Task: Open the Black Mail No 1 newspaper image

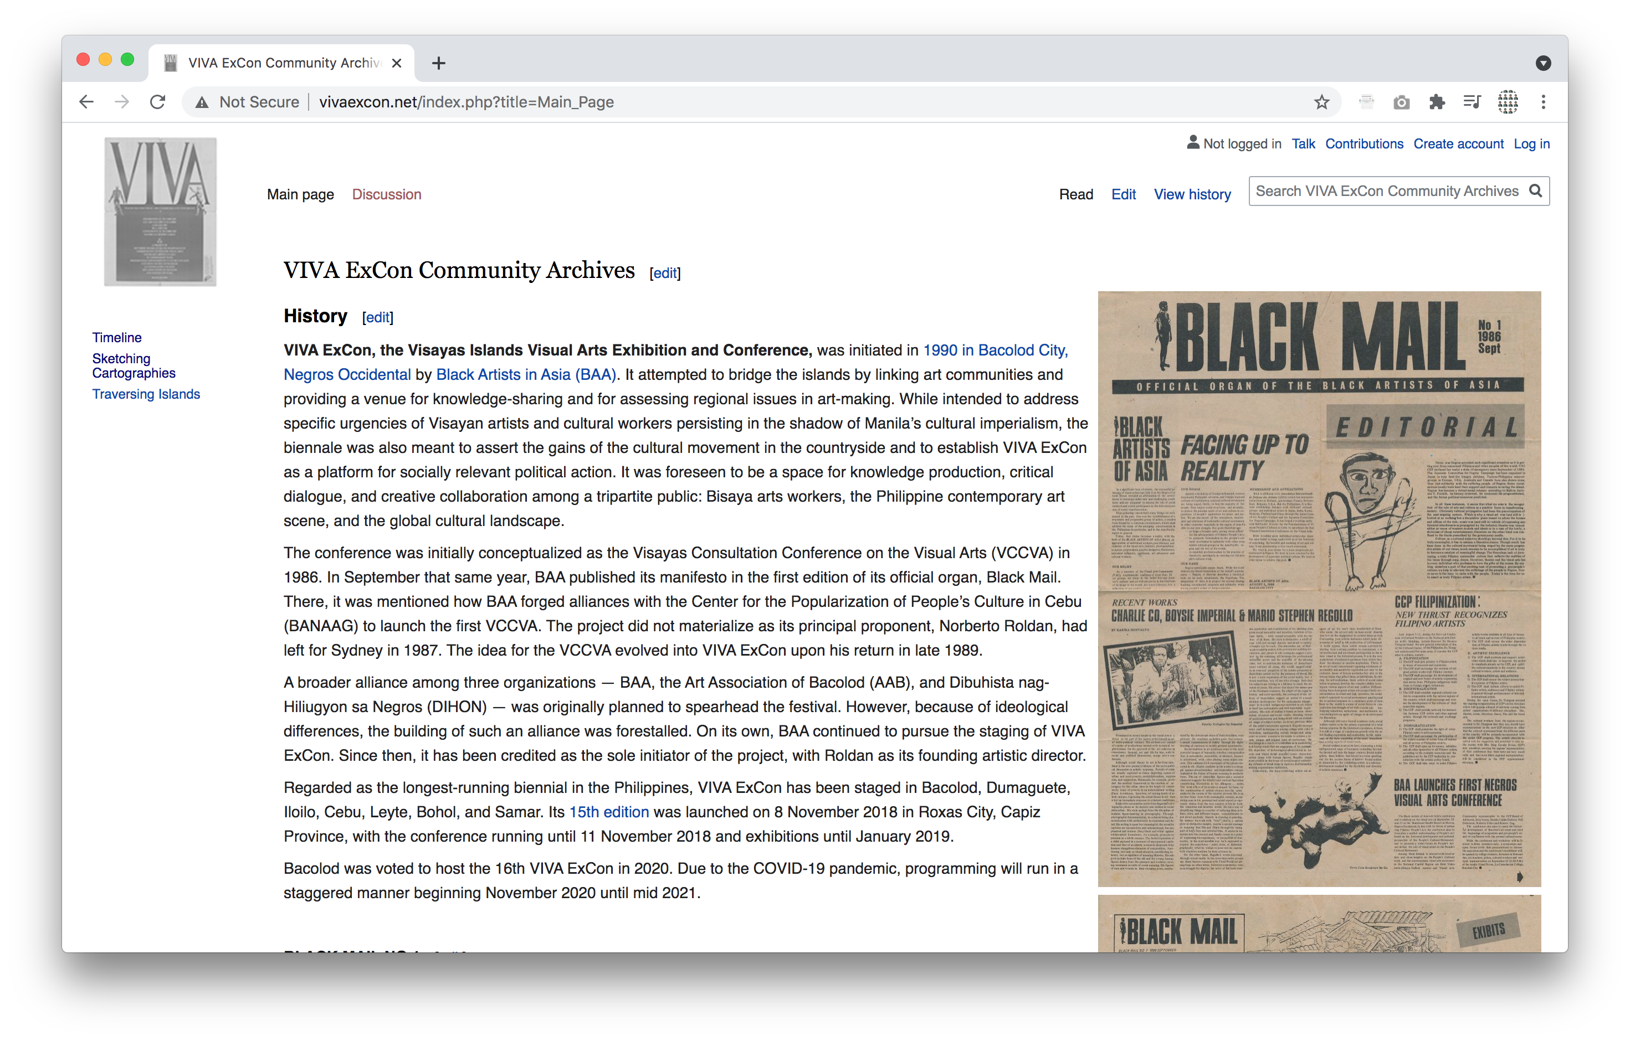Action: pos(1319,589)
